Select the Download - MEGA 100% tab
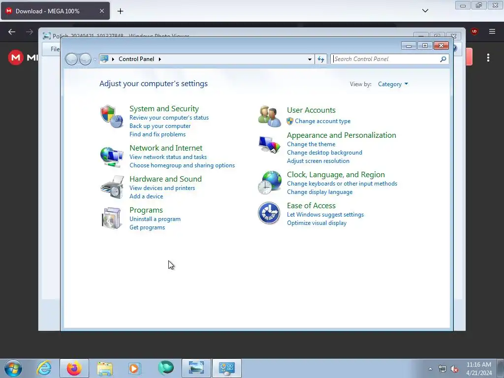The height and width of the screenshot is (378, 504). 55,11
